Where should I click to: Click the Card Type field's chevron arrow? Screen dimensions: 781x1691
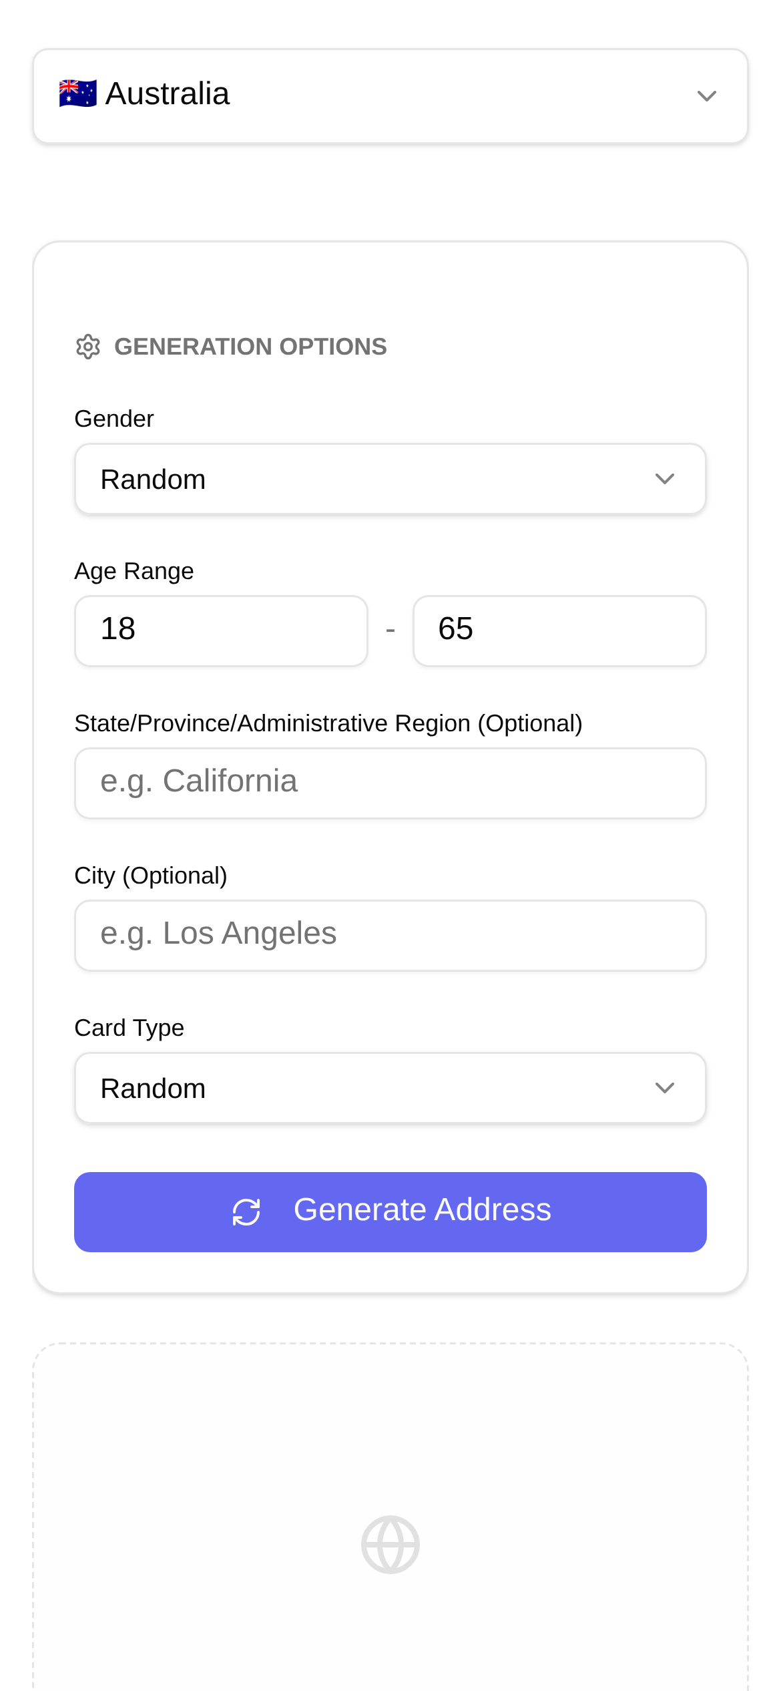click(x=664, y=1088)
